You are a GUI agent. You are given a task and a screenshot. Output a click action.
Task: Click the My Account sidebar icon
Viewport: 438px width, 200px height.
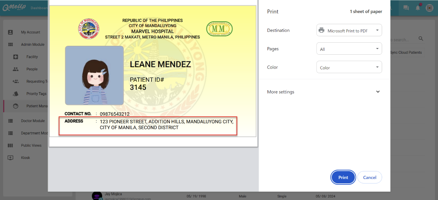pyautogui.click(x=10, y=32)
